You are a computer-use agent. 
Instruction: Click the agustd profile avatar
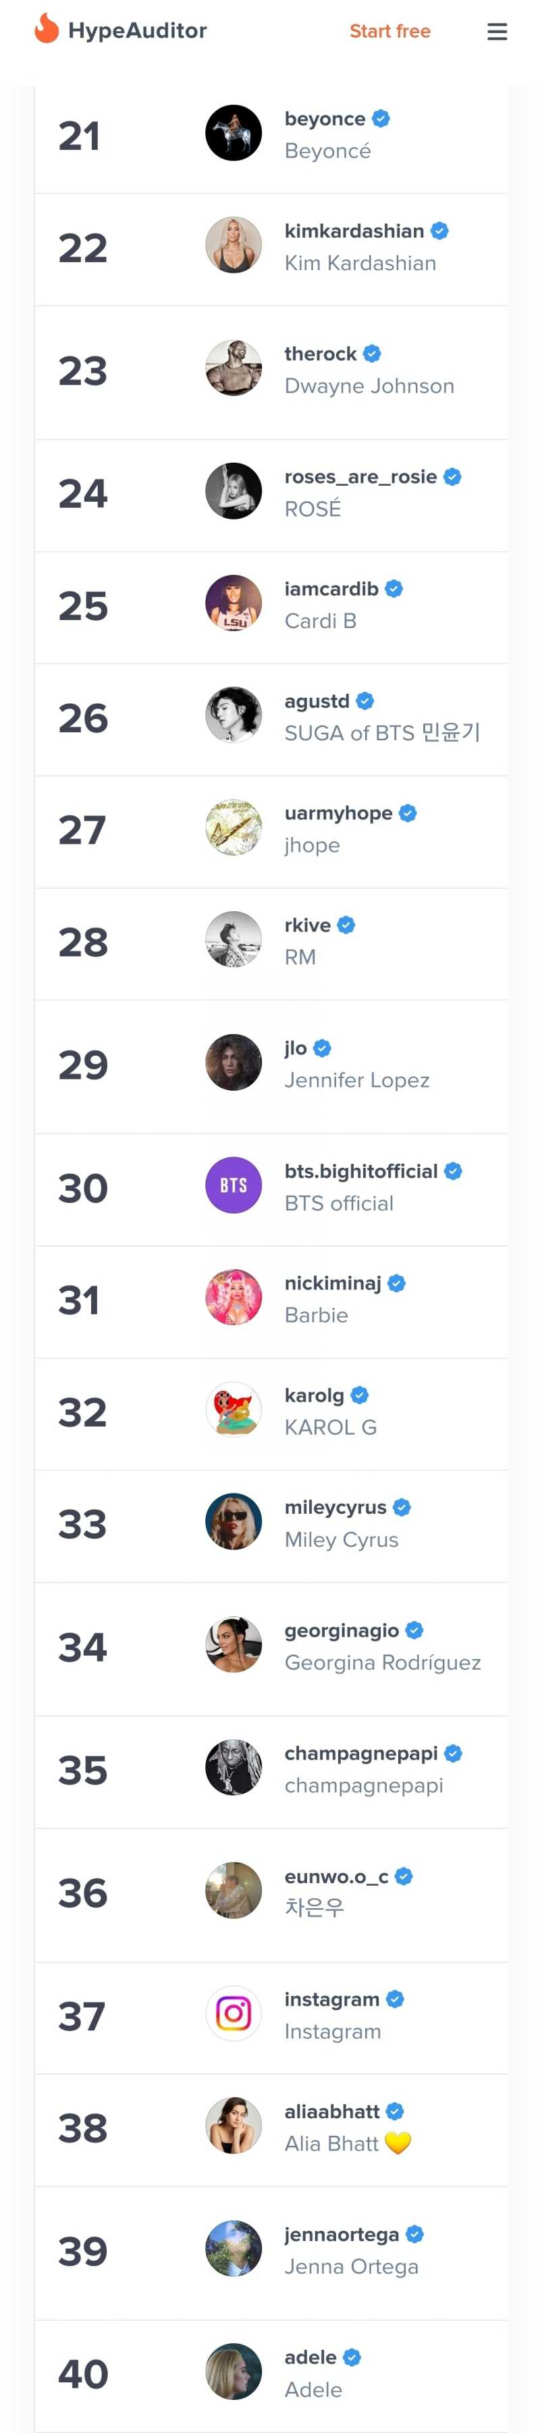pos(233,715)
